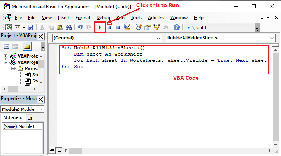The image size is (281, 156).
Task: Open the Project Explorer toolbar icon
Action: click(138, 27)
